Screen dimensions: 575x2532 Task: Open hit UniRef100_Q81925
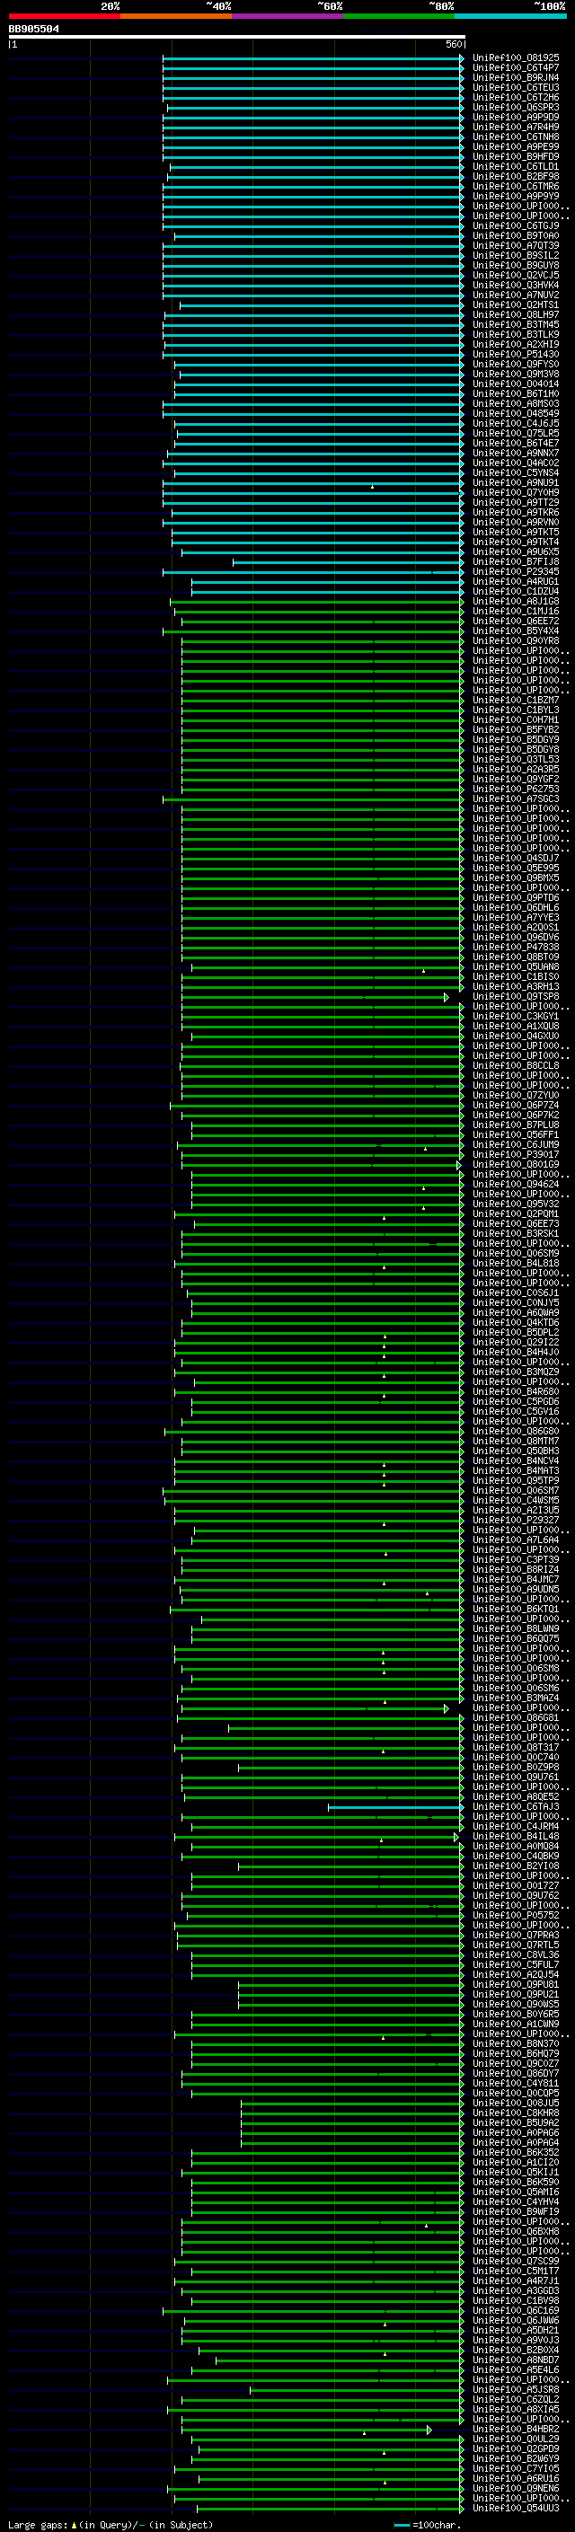click(516, 58)
